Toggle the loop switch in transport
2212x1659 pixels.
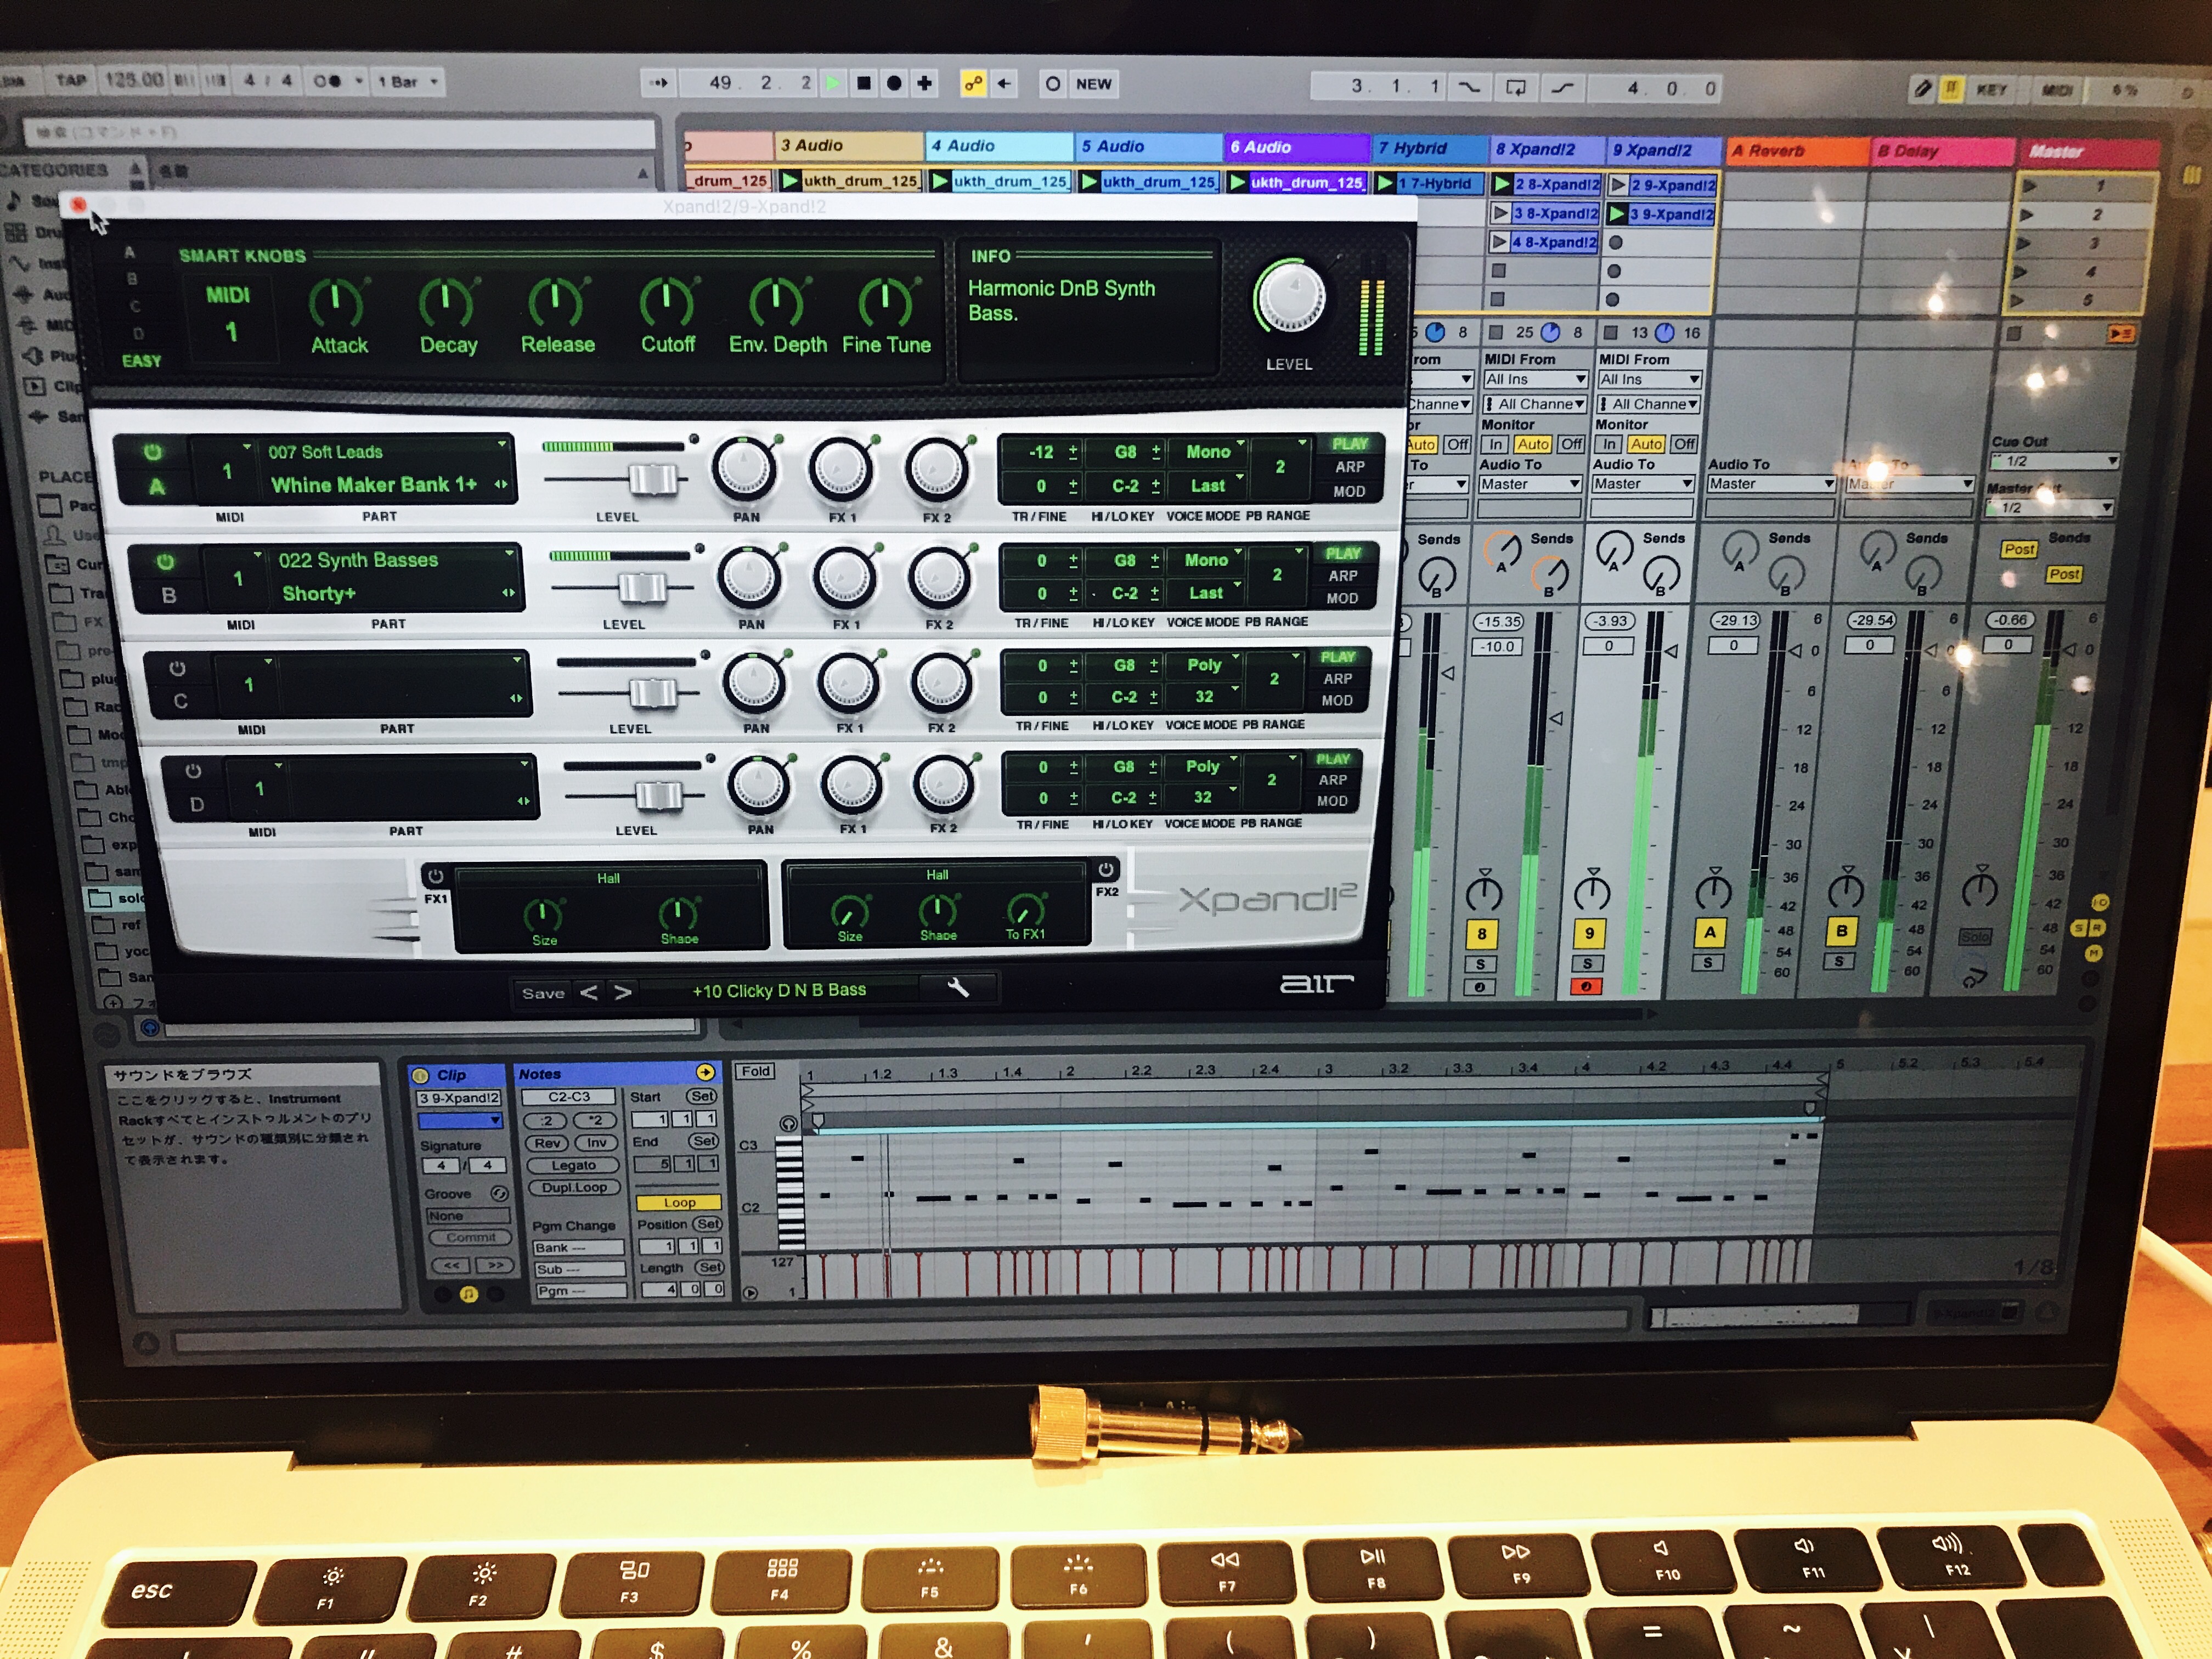tap(1516, 87)
